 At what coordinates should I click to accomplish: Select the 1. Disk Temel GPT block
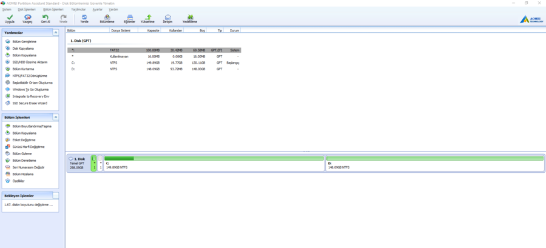(x=78, y=163)
